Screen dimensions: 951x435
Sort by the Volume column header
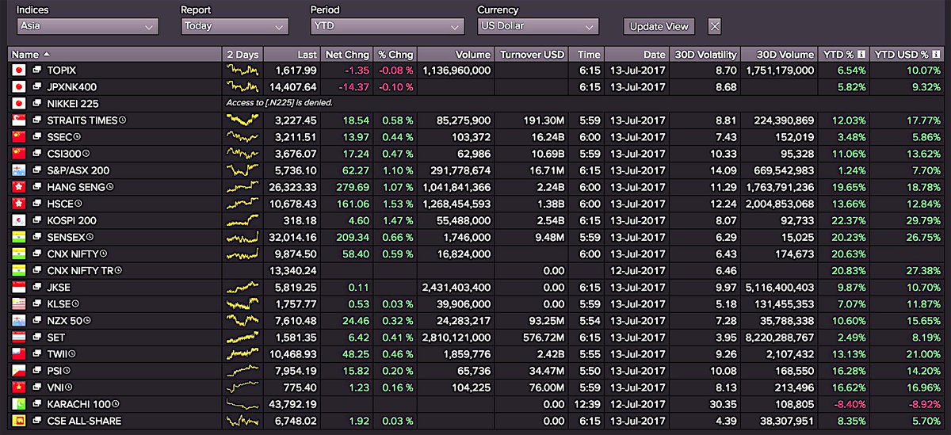coord(455,55)
